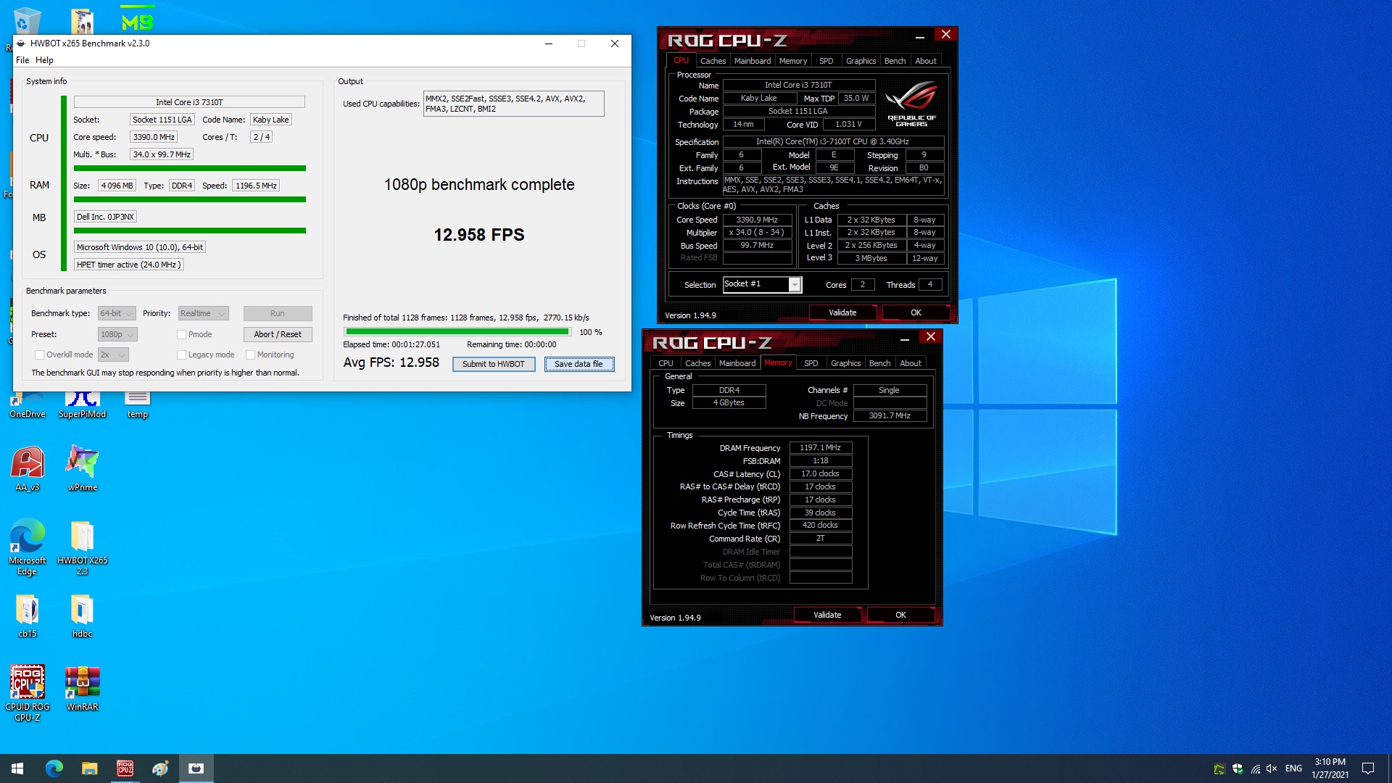Open the Benchmark type 64-bit dropdown
The image size is (1392, 783).
click(x=117, y=313)
